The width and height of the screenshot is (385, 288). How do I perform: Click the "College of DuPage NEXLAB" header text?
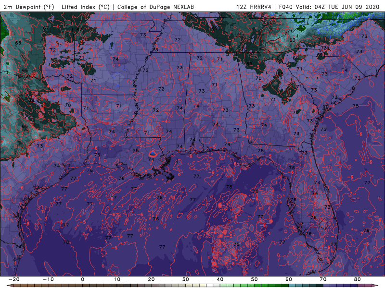tap(155, 7)
